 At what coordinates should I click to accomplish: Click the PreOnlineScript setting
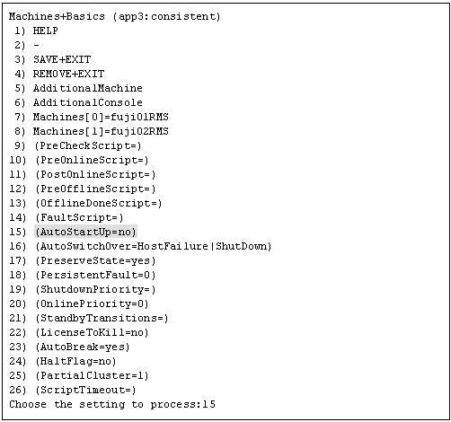[92, 160]
